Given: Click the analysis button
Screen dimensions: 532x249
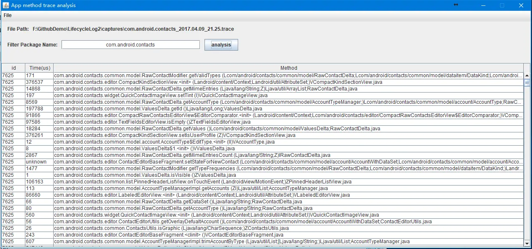Looking at the screenshot, I should [x=221, y=45].
